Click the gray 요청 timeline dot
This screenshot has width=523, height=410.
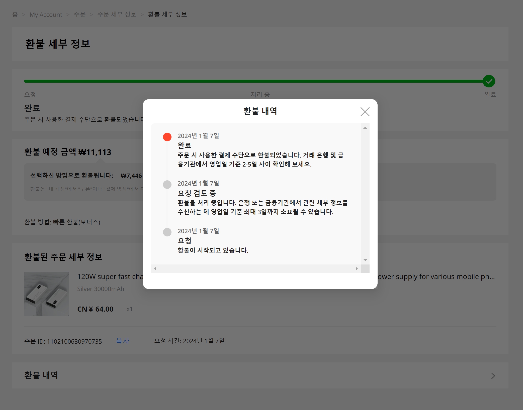[x=167, y=232]
